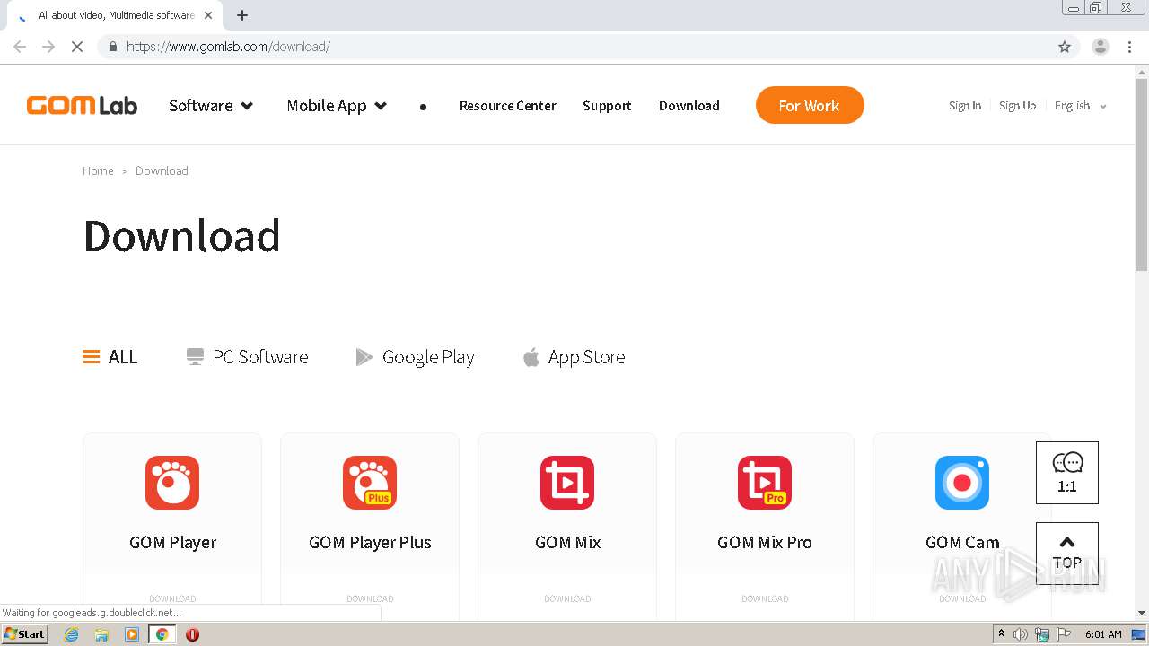Open a new browser tab
Viewport: 1149px width, 646px height.
pos(242,15)
